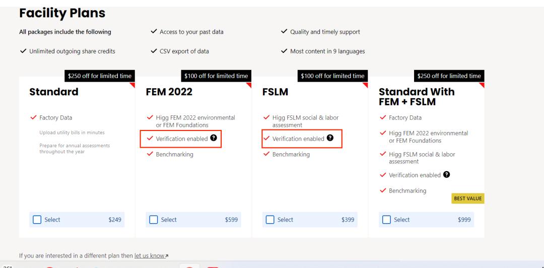Image resolution: width=544 pixels, height=268 pixels.
Task: Click the '$100 off' banner above the FSLM plan
Action: (x=332, y=76)
